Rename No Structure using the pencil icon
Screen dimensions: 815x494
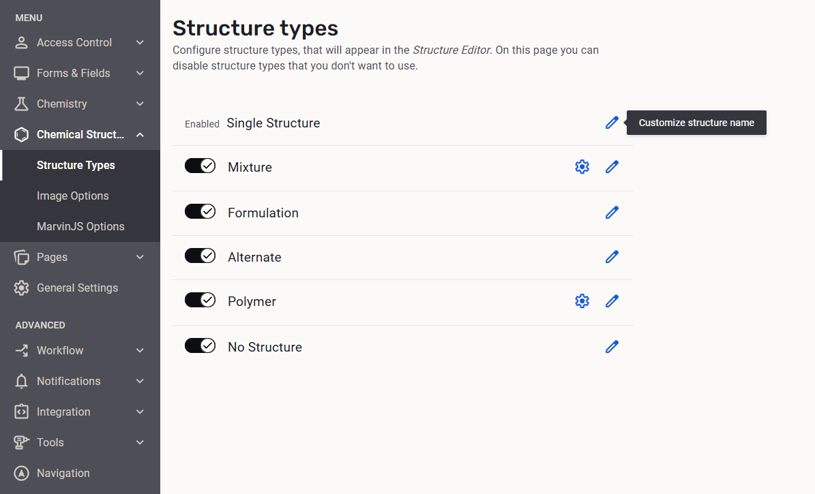[x=612, y=346]
